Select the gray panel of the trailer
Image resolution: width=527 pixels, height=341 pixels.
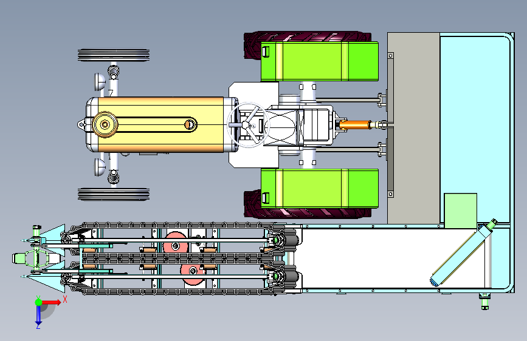[x=414, y=128]
